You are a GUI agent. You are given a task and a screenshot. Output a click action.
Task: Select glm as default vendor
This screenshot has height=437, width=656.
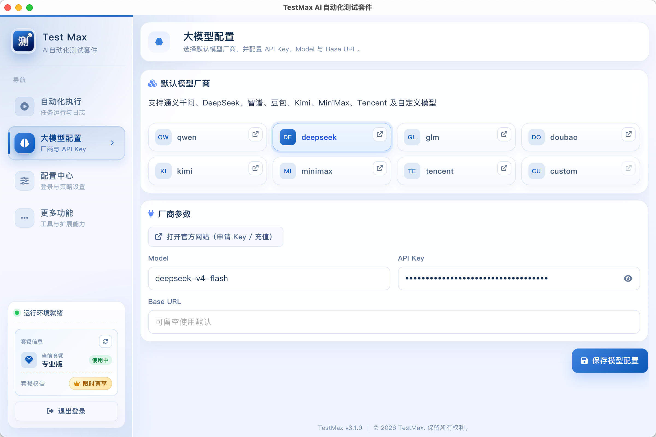click(x=456, y=137)
